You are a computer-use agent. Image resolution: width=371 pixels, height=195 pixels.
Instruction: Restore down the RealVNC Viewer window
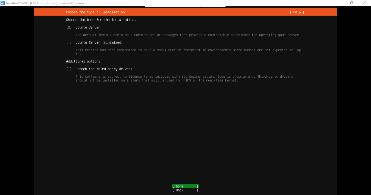[x=352, y=3]
